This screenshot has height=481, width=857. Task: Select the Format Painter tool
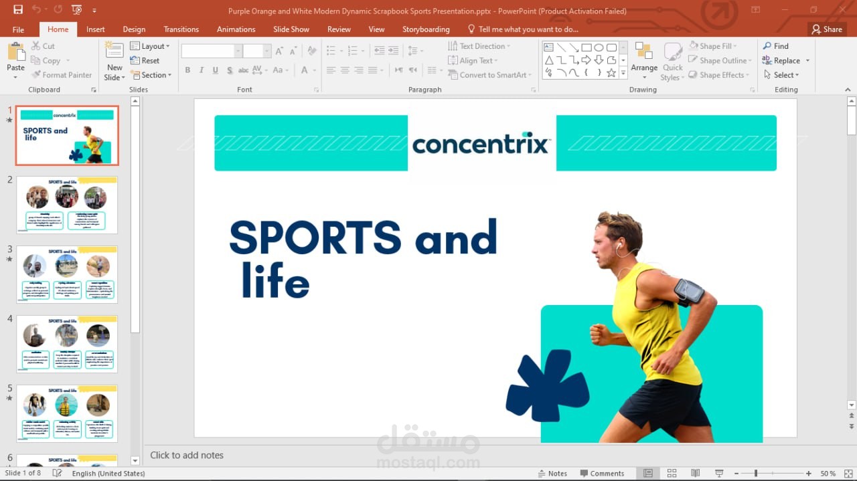[x=62, y=75]
